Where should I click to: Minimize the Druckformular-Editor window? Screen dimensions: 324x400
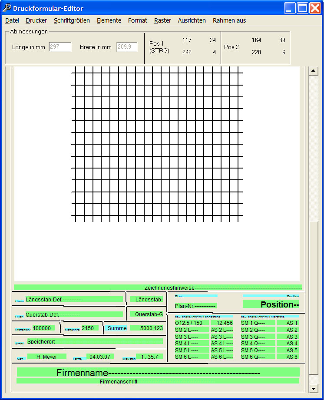tap(289, 8)
